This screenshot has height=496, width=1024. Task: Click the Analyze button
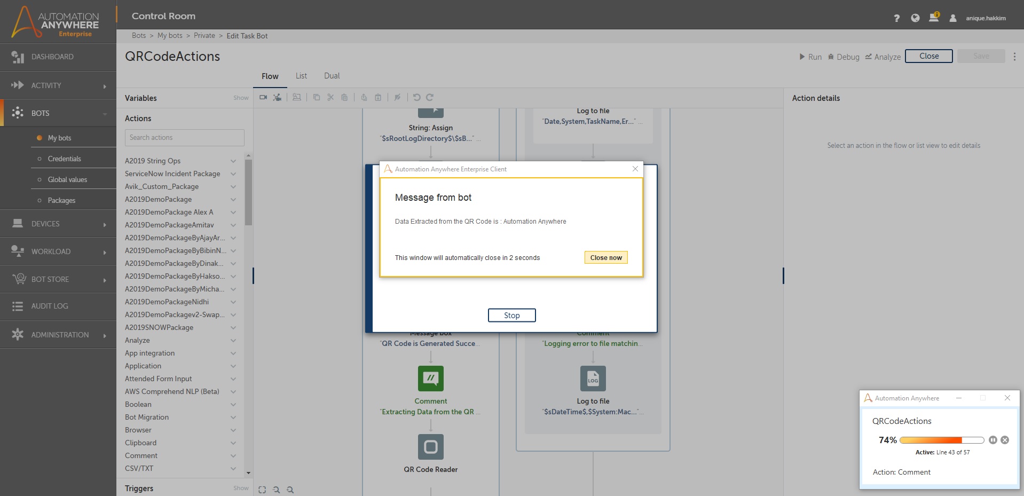tap(883, 57)
